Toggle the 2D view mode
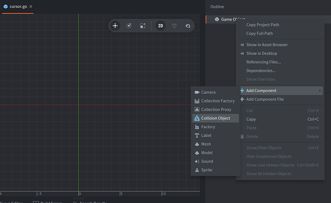 click(160, 26)
